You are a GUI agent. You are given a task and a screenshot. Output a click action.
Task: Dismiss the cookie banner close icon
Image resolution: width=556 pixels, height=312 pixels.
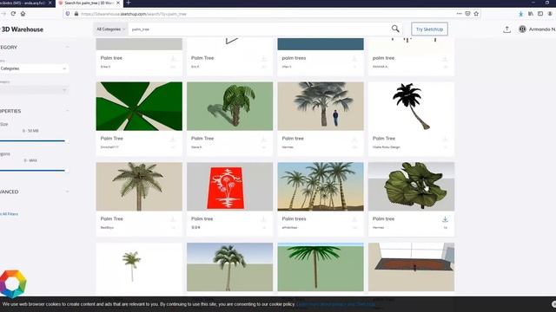point(553,304)
